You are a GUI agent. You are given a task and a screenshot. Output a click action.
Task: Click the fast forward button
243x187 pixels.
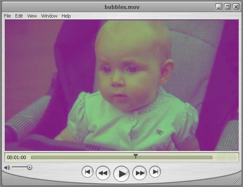click(140, 173)
